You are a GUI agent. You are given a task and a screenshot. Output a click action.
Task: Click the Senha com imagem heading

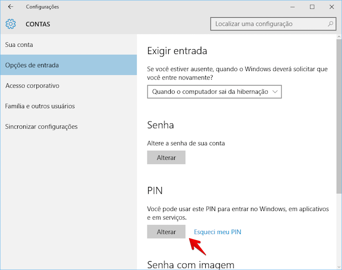tap(190, 265)
